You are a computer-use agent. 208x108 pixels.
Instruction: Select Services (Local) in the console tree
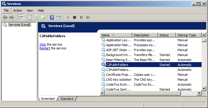pyautogui.click(x=19, y=25)
